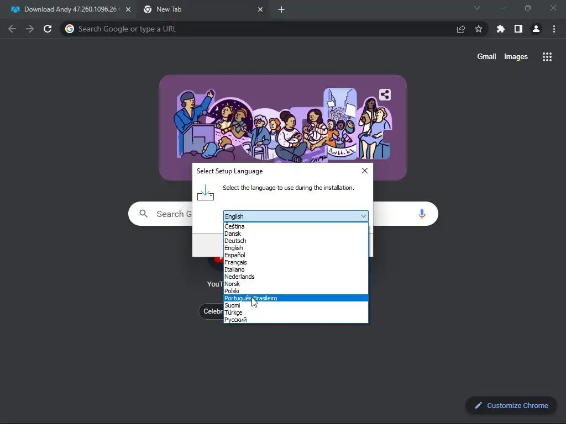Open the Gmail link

[486, 57]
